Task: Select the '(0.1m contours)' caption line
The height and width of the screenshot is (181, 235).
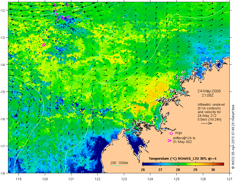Action: click(x=209, y=108)
